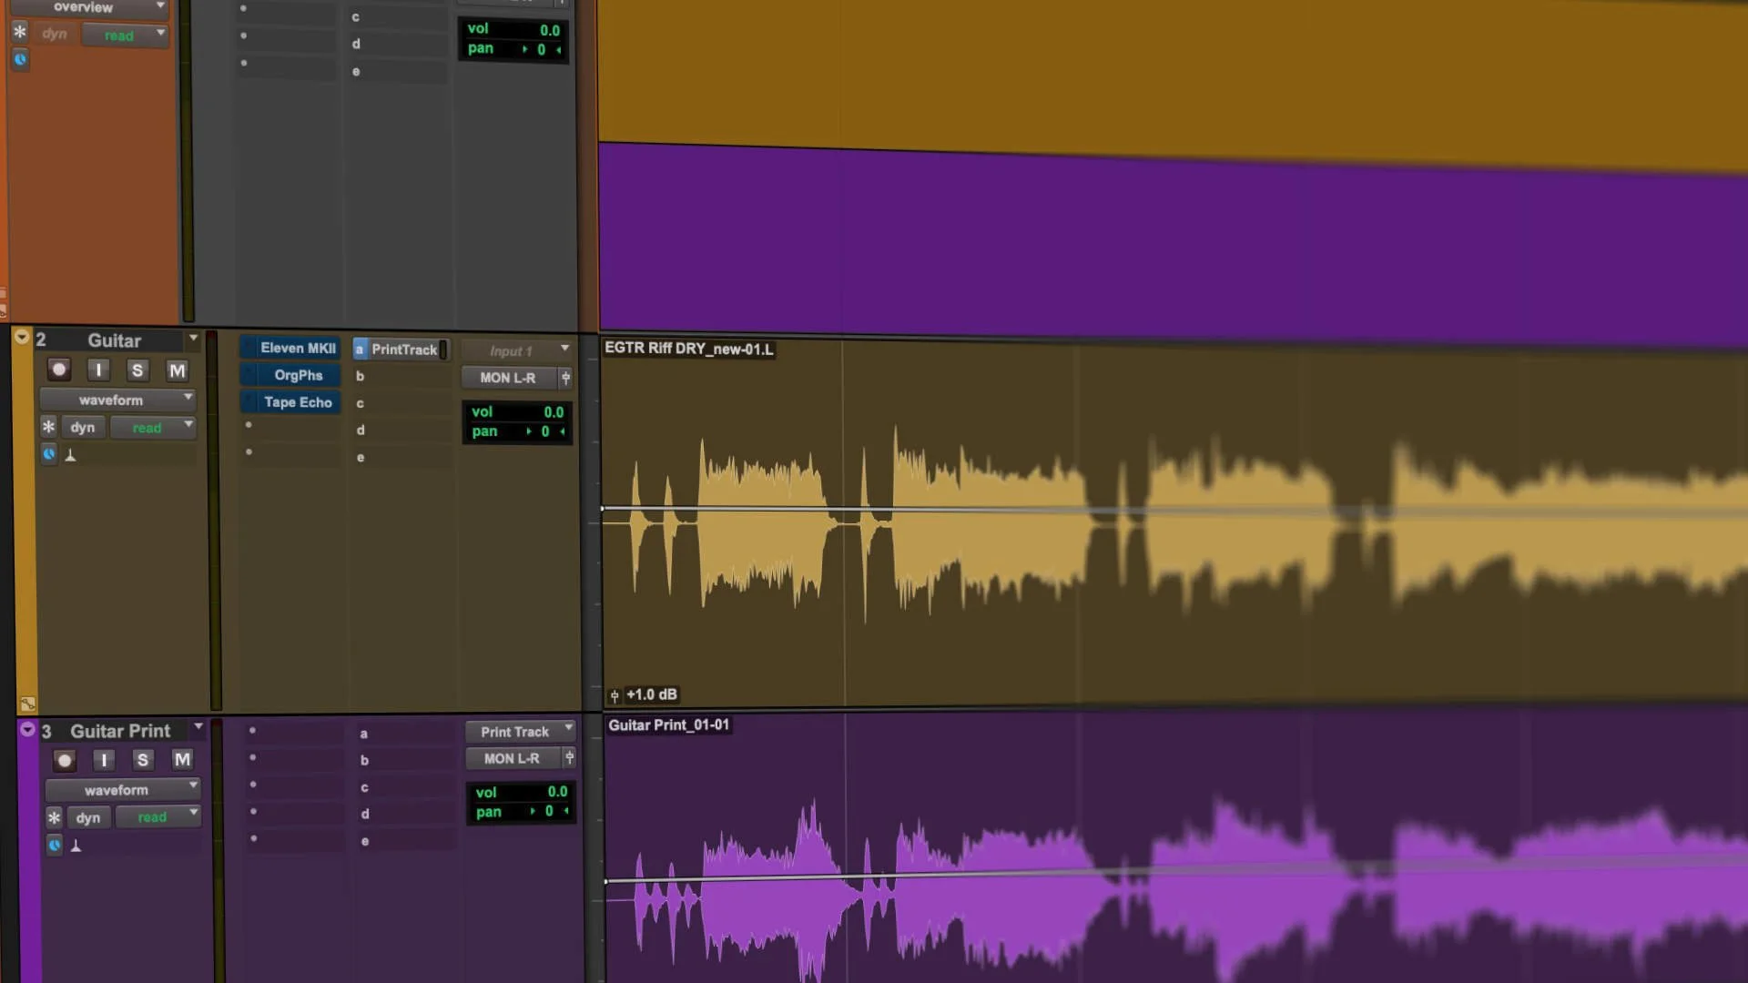Toggle input monitoring on Guitar track

tap(98, 370)
